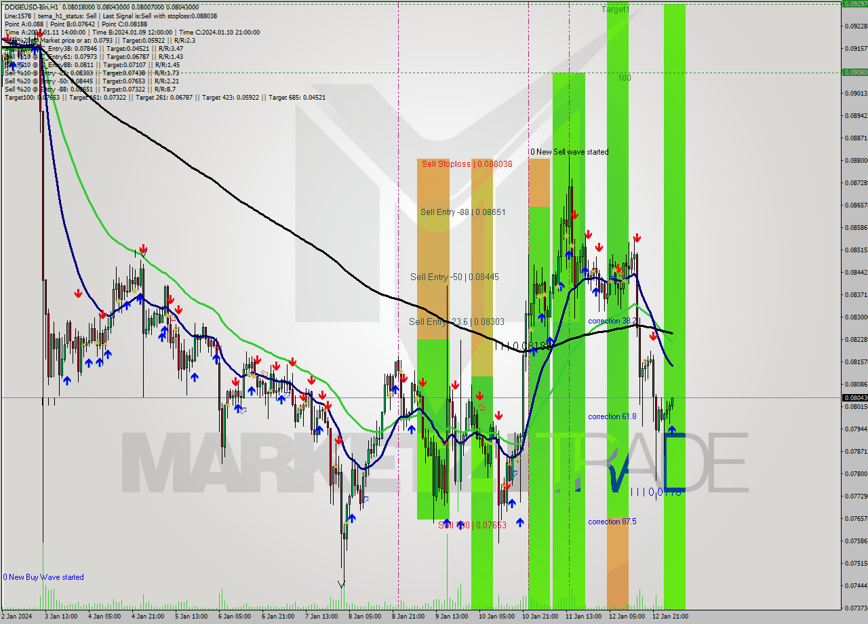
Task: Click the '4 Jan 21:00' time label
Action: 147,617
